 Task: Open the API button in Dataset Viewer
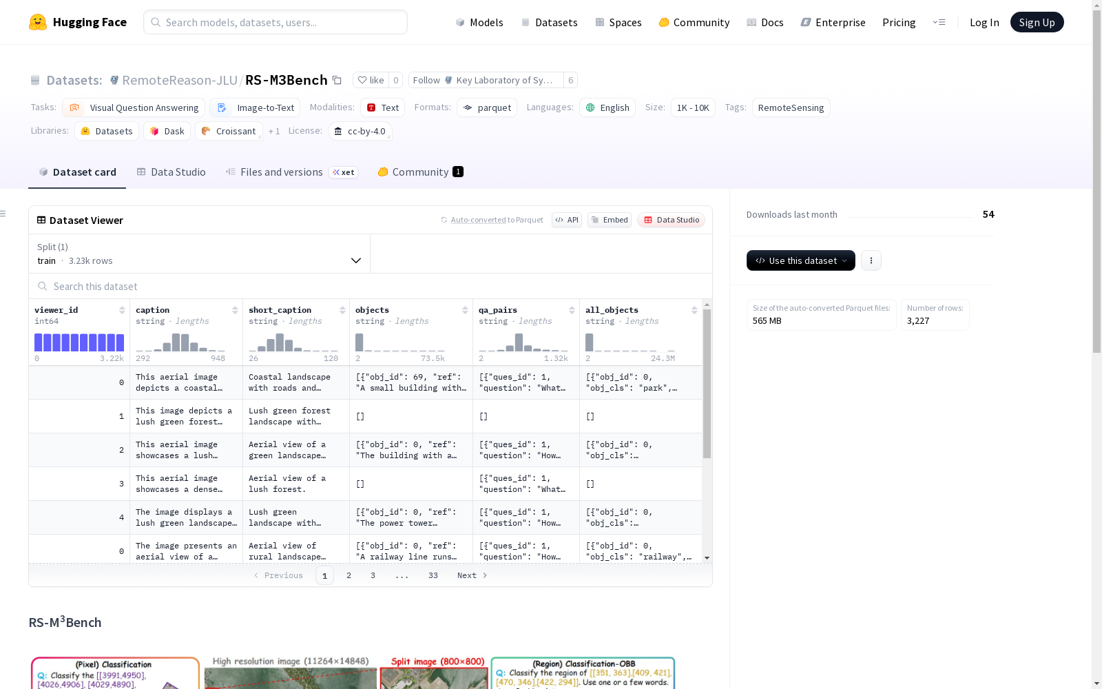tap(566, 220)
